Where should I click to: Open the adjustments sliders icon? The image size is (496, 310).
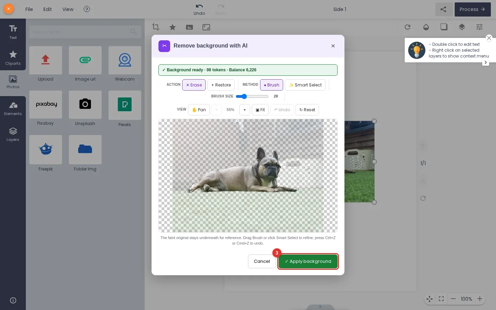(x=479, y=27)
